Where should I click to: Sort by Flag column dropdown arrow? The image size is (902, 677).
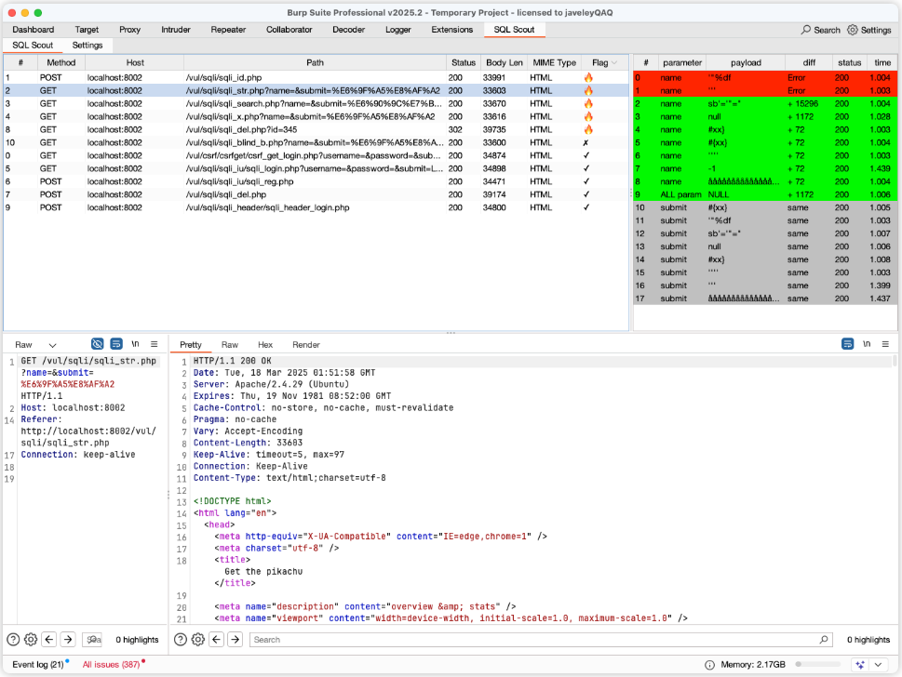(x=614, y=62)
